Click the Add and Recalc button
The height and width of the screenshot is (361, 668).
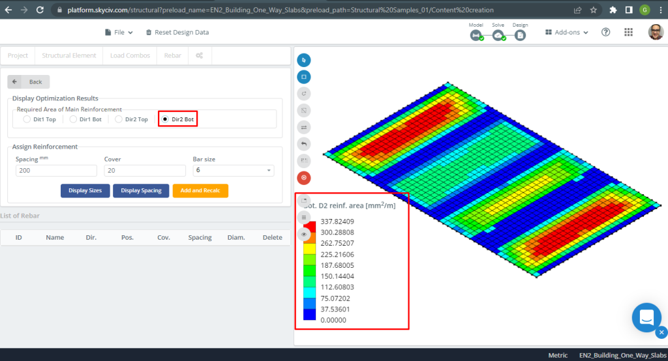tap(200, 190)
